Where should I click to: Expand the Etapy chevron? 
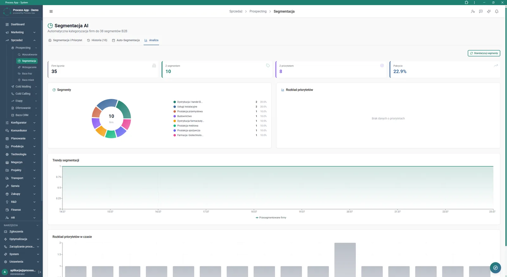pos(36,101)
